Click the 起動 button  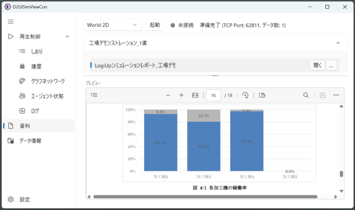[x=155, y=25]
